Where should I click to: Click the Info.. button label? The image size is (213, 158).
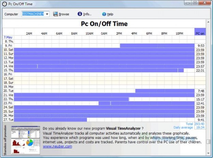pos(87,14)
